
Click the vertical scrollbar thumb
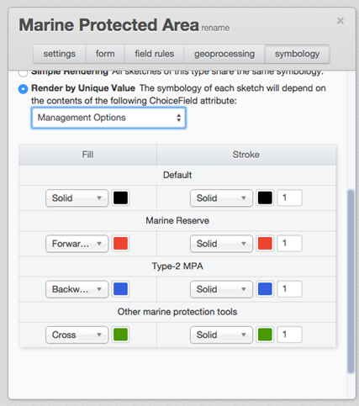click(x=351, y=282)
